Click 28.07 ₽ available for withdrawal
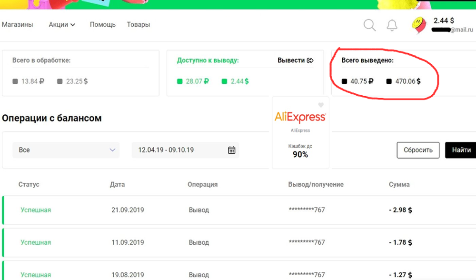The height and width of the screenshot is (280, 476). click(198, 81)
